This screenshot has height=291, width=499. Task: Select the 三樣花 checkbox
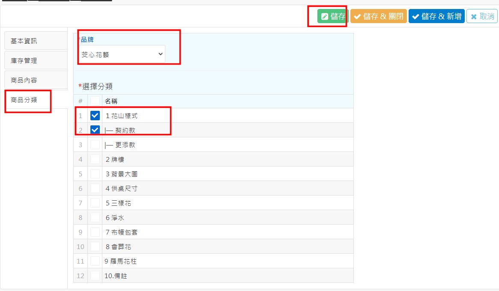[x=95, y=203]
